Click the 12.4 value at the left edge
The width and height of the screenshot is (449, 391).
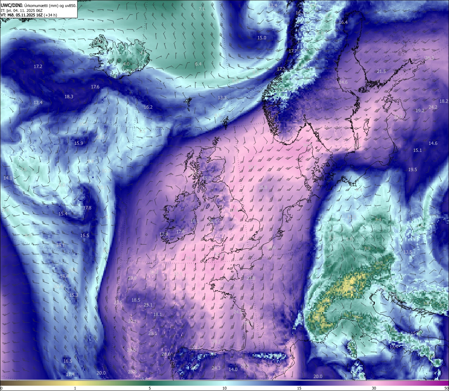click(38, 102)
